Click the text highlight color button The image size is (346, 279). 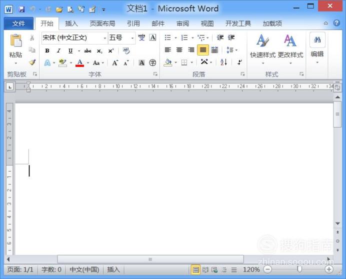click(x=62, y=63)
